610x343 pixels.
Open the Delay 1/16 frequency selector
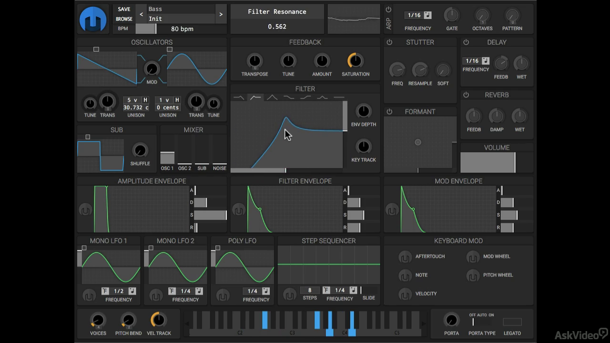tap(476, 61)
